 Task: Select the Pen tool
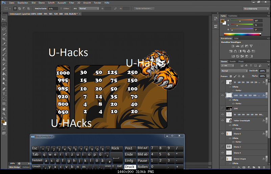point(4,89)
